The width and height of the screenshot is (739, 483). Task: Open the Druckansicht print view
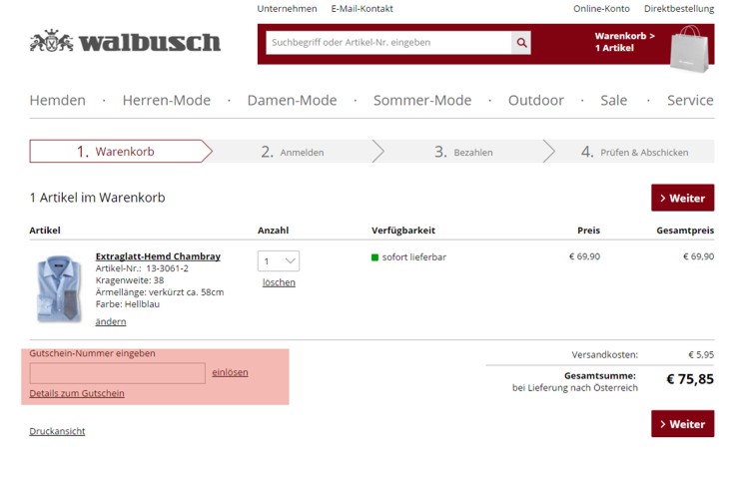(x=57, y=431)
